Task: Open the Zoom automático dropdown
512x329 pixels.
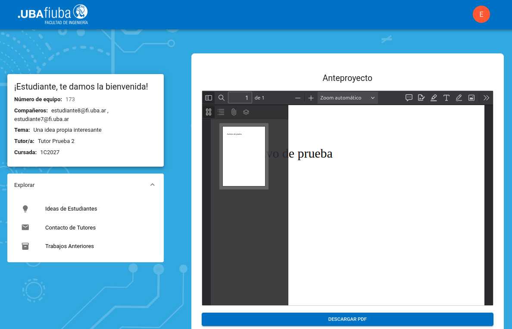Action: tap(347, 98)
